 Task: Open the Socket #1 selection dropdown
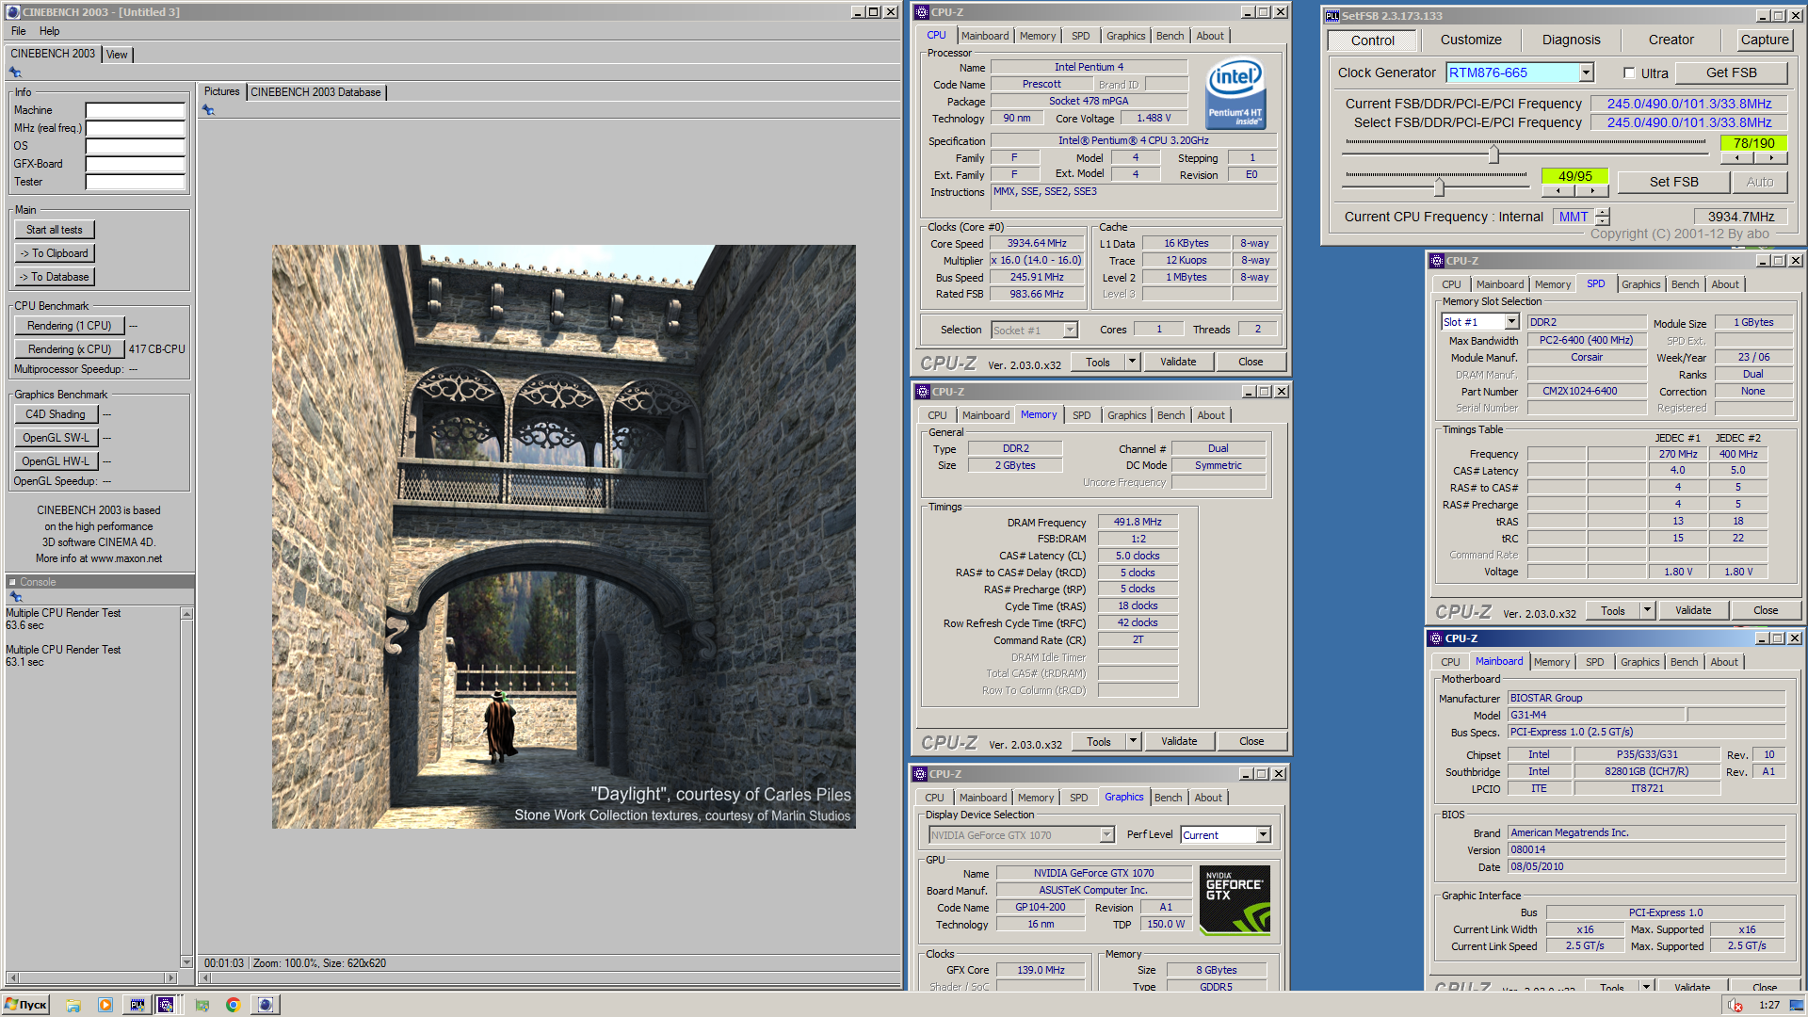click(1070, 330)
